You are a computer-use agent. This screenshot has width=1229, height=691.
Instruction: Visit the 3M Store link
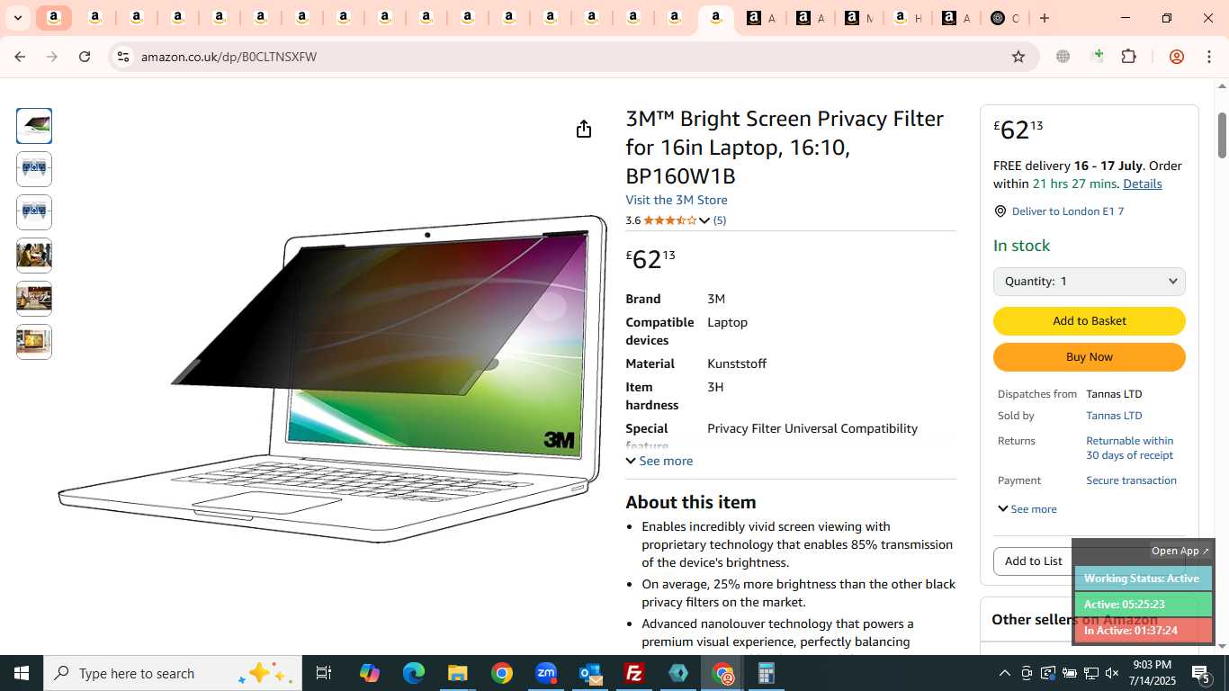[677, 200]
